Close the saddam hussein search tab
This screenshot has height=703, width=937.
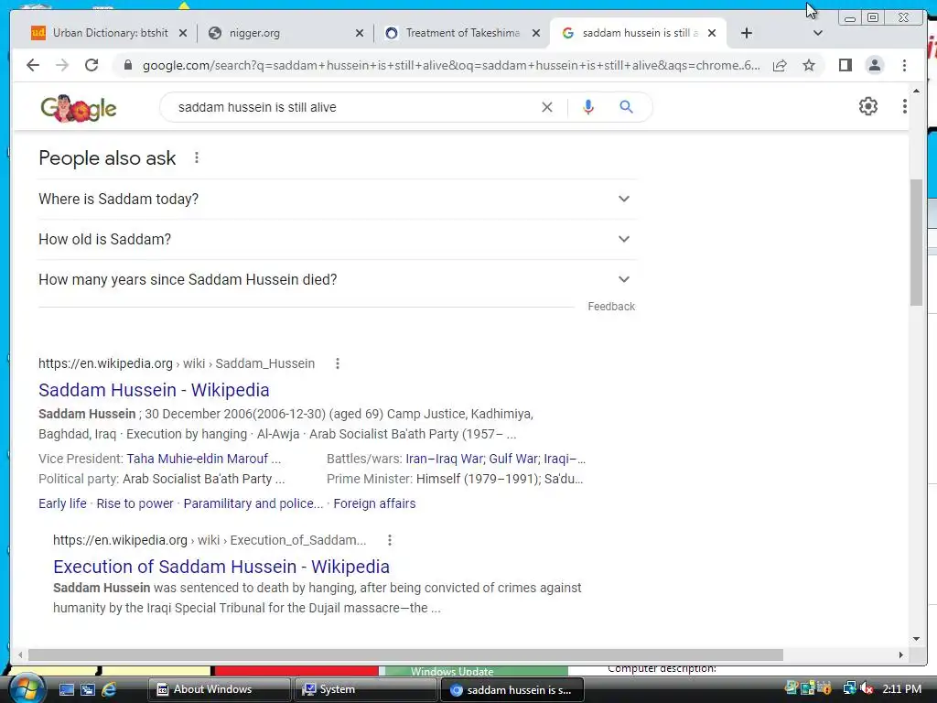(x=712, y=34)
